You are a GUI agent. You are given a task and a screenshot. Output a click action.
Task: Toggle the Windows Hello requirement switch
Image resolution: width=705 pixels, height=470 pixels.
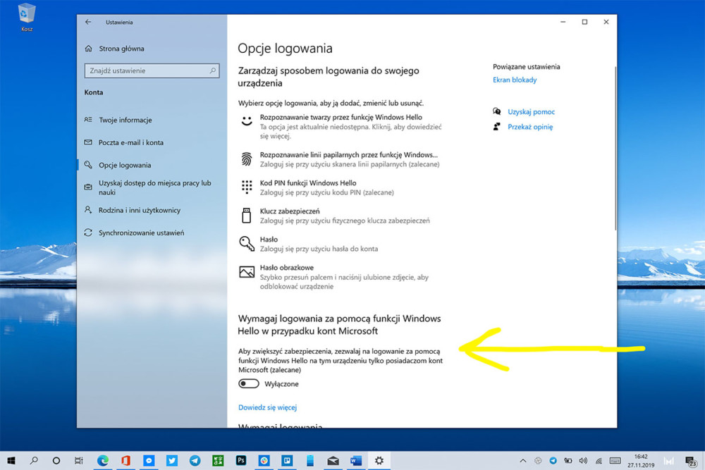point(249,384)
